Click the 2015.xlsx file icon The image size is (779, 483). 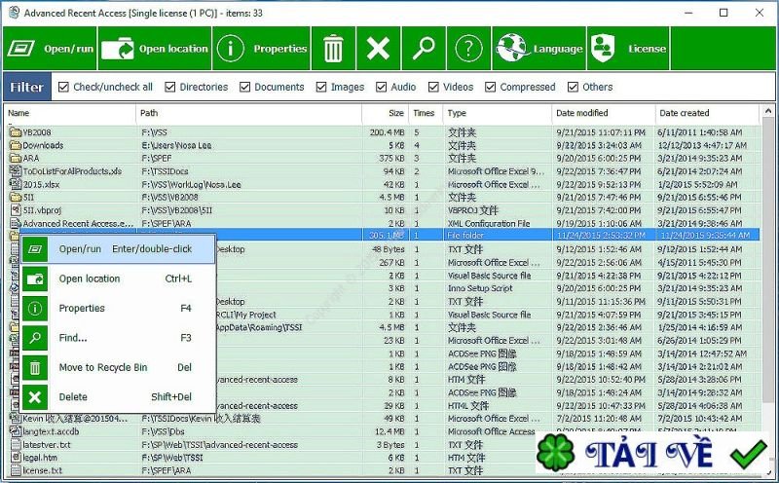(16, 184)
